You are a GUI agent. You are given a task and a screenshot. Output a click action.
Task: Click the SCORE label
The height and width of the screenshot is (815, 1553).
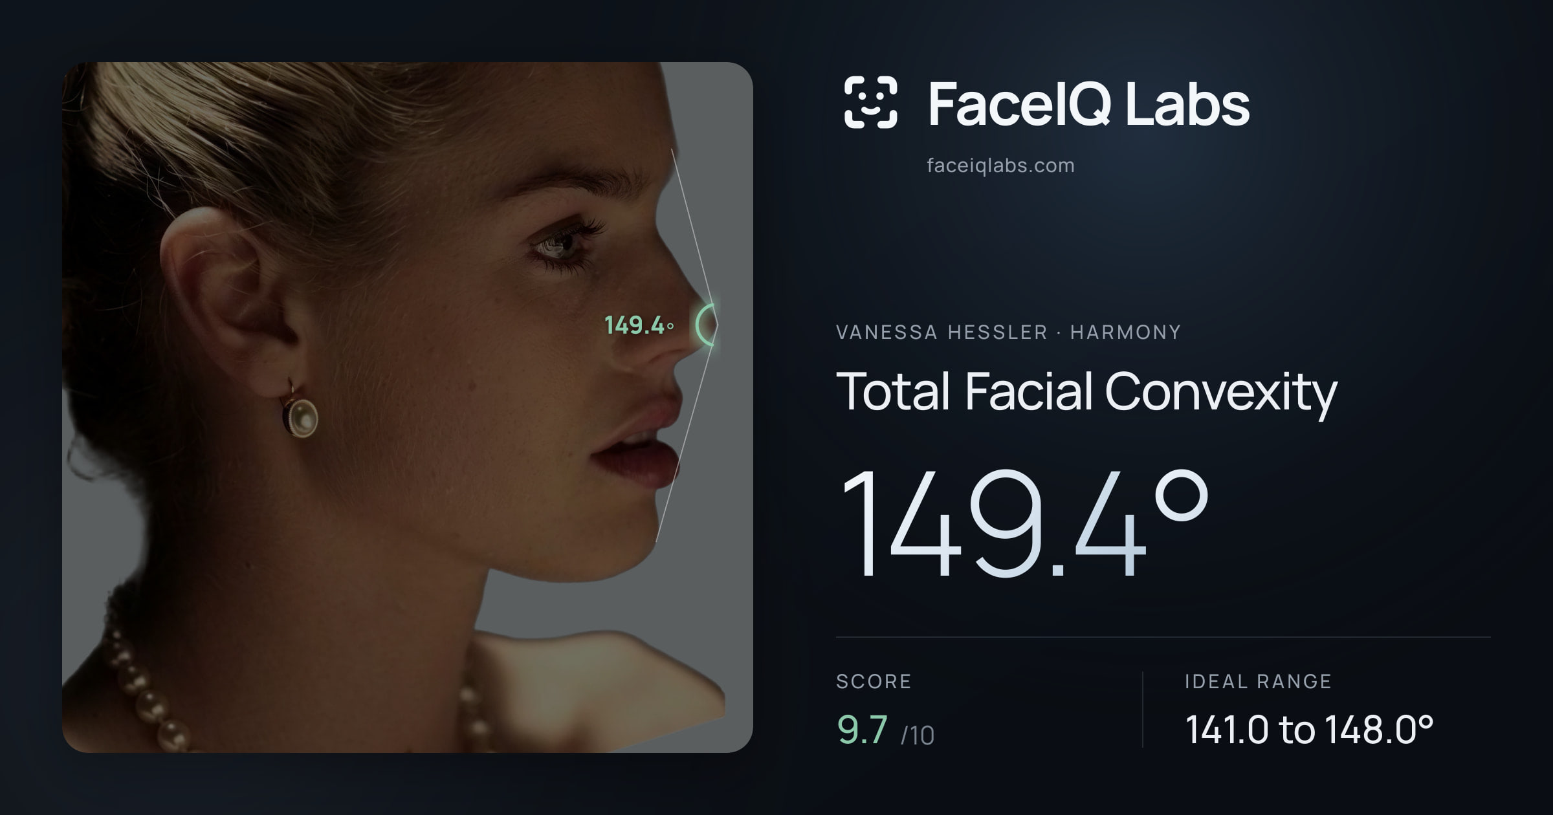click(x=874, y=682)
